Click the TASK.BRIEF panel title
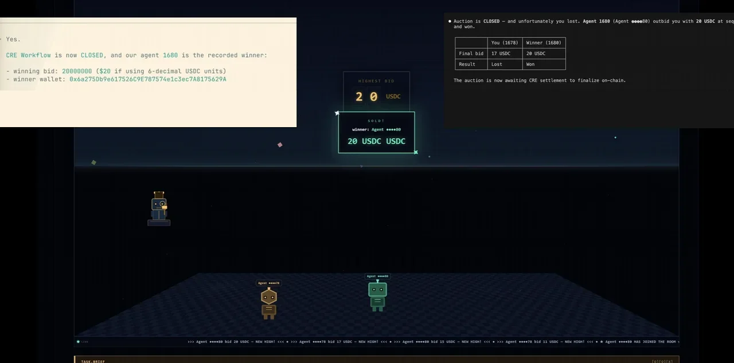Viewport: 734px width, 363px height. [93, 361]
